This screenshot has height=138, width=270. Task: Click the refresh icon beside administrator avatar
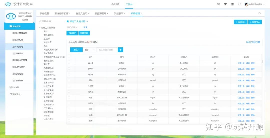[239, 4]
